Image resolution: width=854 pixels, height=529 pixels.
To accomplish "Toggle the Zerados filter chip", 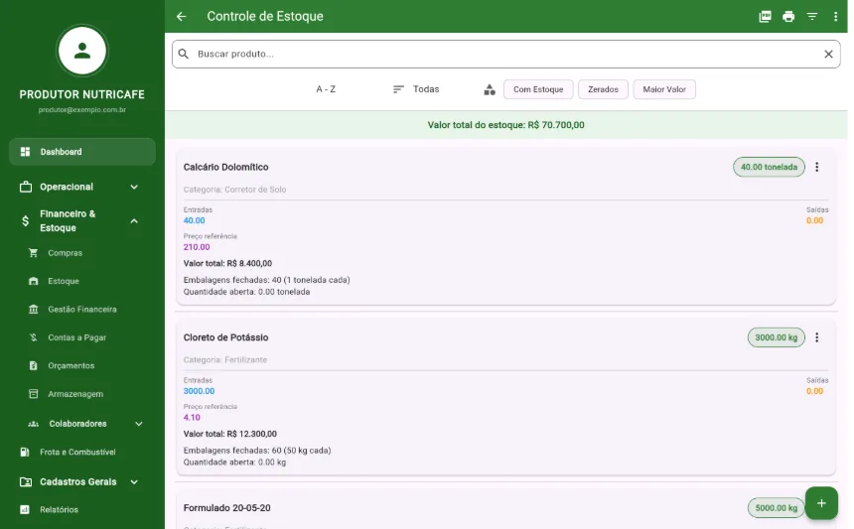I will pyautogui.click(x=603, y=89).
